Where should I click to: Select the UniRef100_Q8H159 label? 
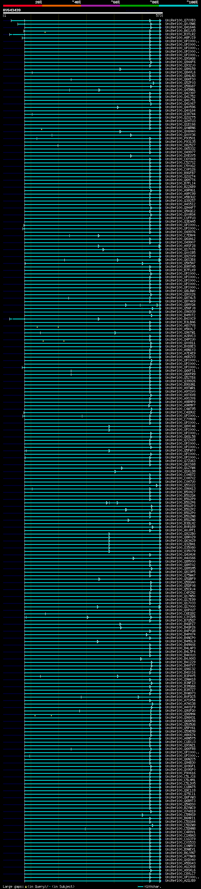click(x=180, y=69)
